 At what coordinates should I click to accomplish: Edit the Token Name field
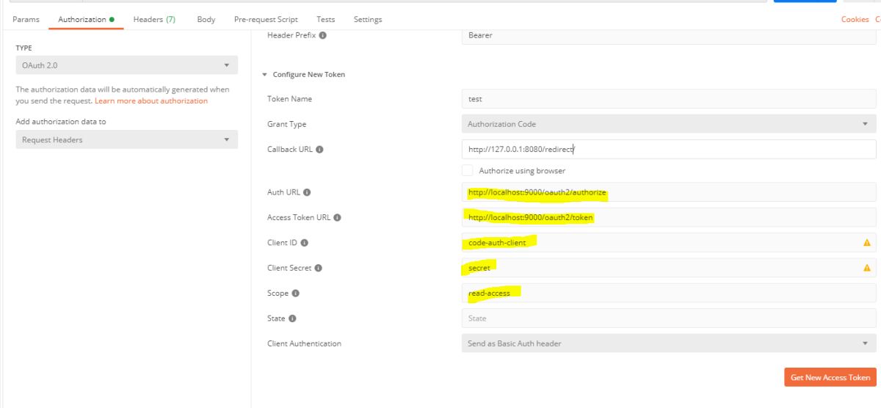(669, 98)
